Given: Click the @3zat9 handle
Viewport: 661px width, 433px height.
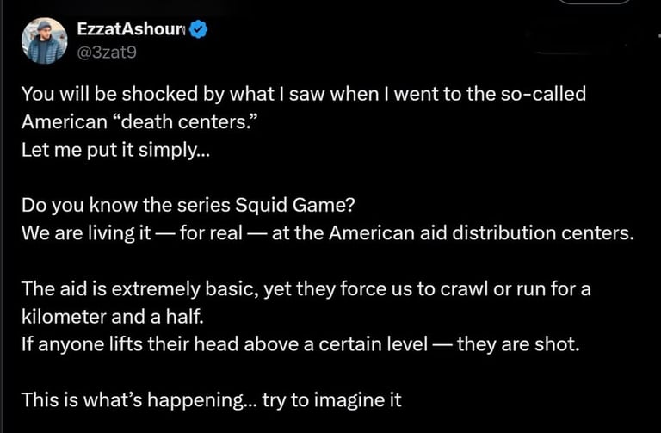Looking at the screenshot, I should (107, 53).
